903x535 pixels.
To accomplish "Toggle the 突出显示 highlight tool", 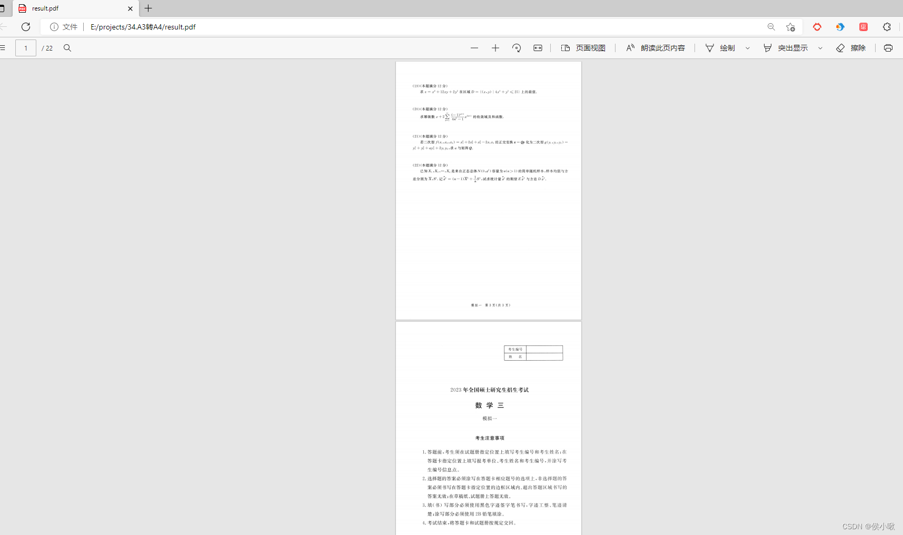I will (787, 48).
